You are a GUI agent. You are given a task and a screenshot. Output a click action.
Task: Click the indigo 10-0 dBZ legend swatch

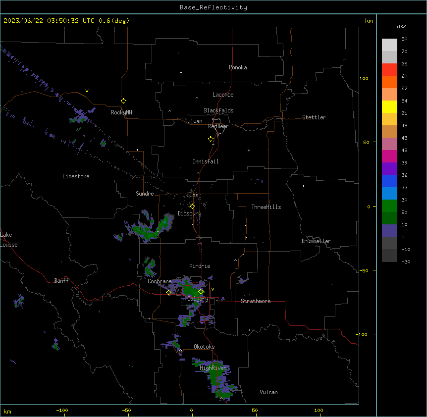point(389,231)
